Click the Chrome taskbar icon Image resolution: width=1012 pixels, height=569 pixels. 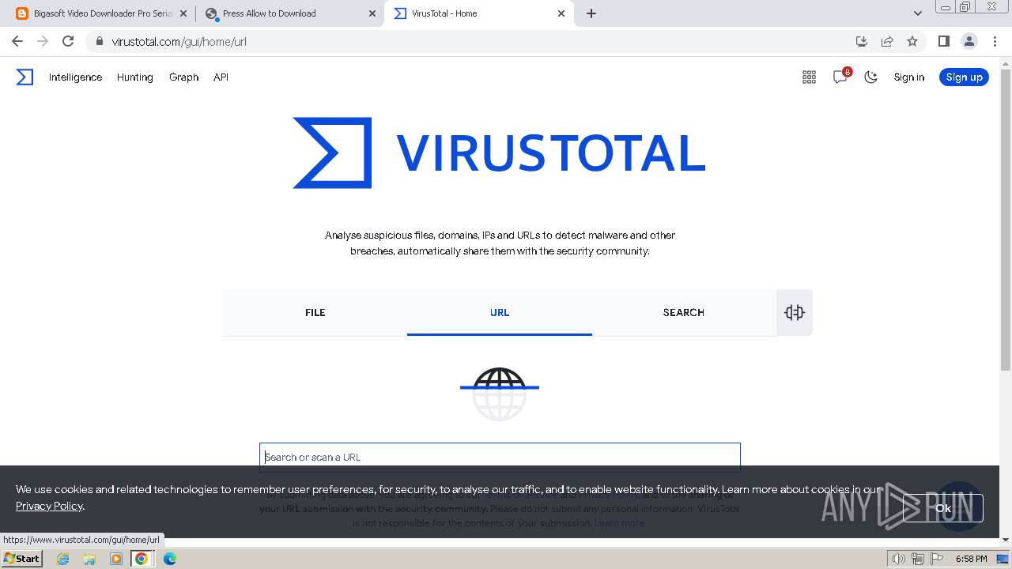pos(142,559)
